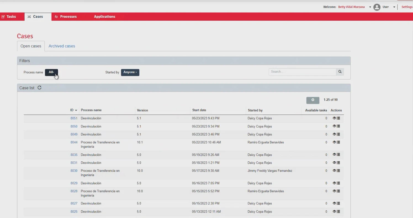This screenshot has width=413, height=218.
Task: Switch to the Archived cases tab
Action: [62, 46]
